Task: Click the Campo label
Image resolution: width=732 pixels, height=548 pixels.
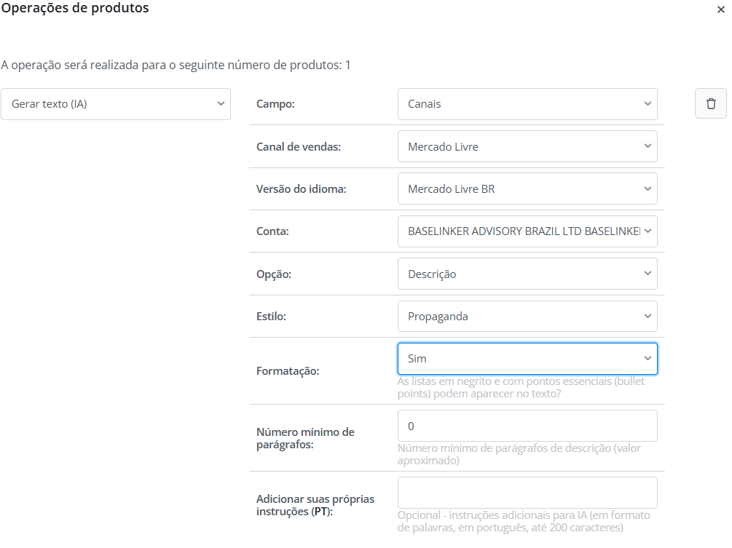Action: coord(275,104)
